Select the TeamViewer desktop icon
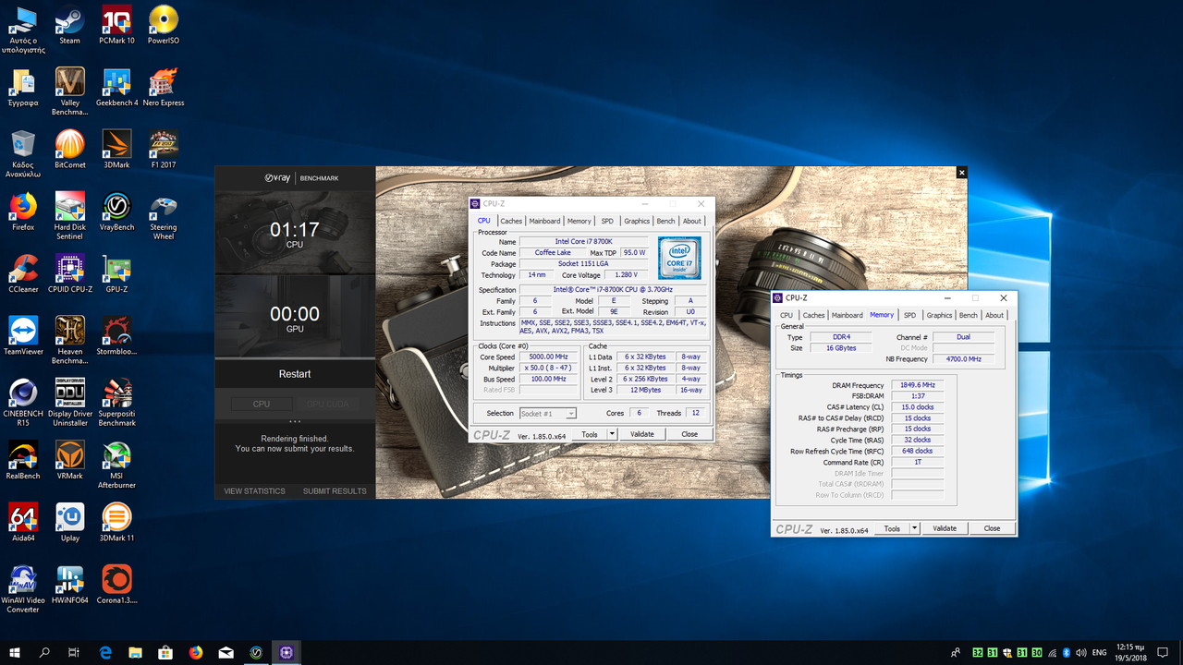This screenshot has width=1183, height=665. [23, 335]
